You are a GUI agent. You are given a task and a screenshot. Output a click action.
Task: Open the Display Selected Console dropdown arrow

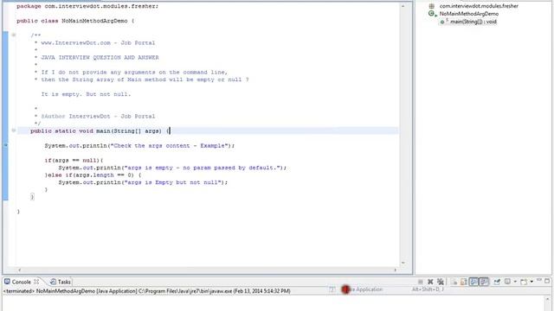(515, 282)
